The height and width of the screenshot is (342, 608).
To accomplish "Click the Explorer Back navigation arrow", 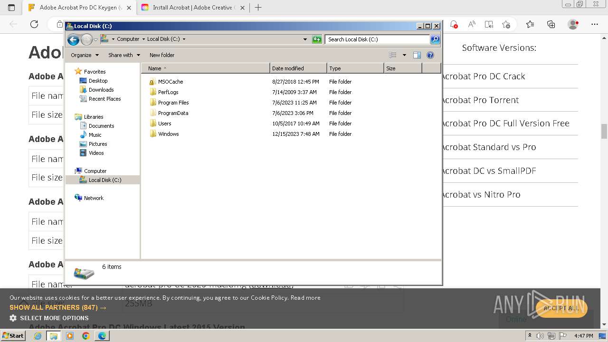I will [x=73, y=39].
